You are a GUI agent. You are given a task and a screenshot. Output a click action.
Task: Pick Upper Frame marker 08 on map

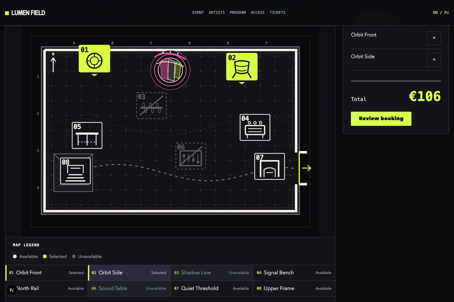point(75,171)
